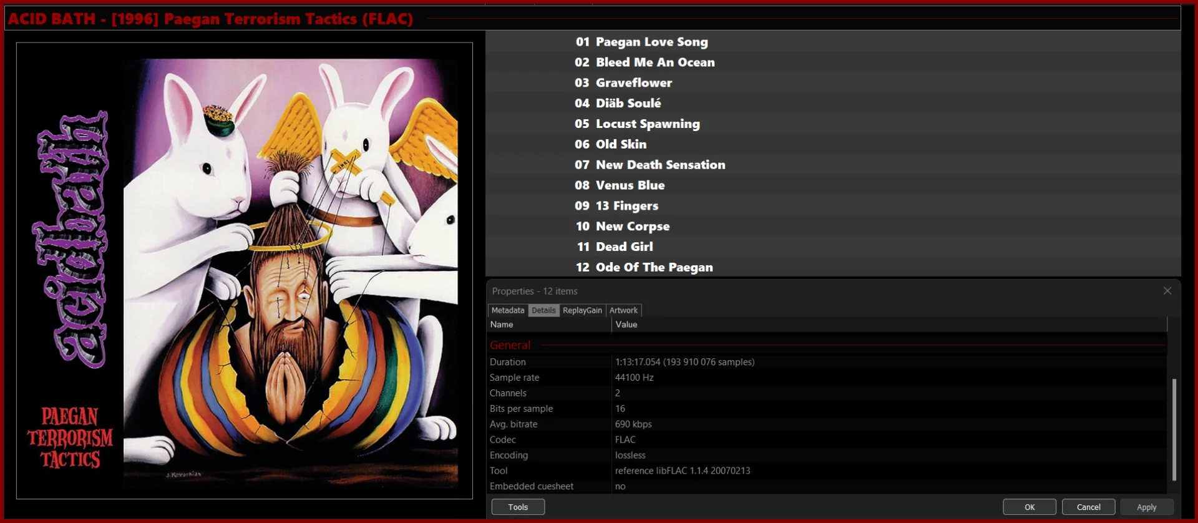The height and width of the screenshot is (523, 1198).
Task: Click the Encoding property row
Action: 827,456
